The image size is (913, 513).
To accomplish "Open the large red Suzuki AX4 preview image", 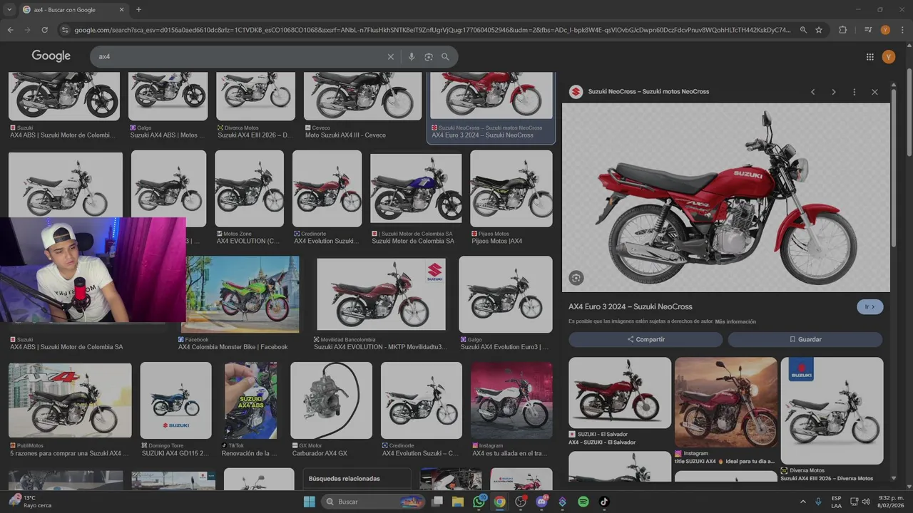I will pos(726,198).
